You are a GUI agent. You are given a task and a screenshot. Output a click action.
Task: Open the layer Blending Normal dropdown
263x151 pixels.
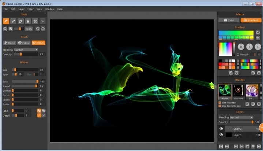coord(241,117)
